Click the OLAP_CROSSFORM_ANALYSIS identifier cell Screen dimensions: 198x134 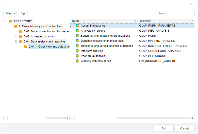click(160, 51)
